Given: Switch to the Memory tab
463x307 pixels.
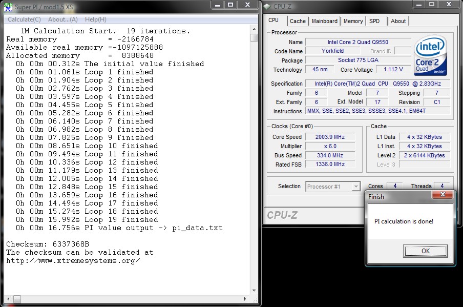Looking at the screenshot, I should (353, 21).
